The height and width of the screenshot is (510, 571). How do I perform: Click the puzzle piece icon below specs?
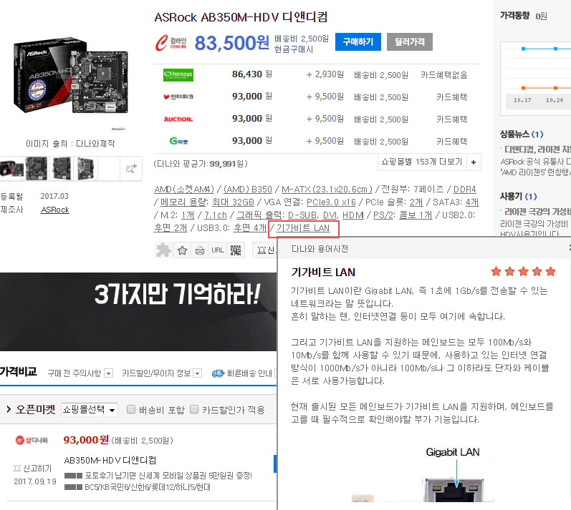coord(164,250)
